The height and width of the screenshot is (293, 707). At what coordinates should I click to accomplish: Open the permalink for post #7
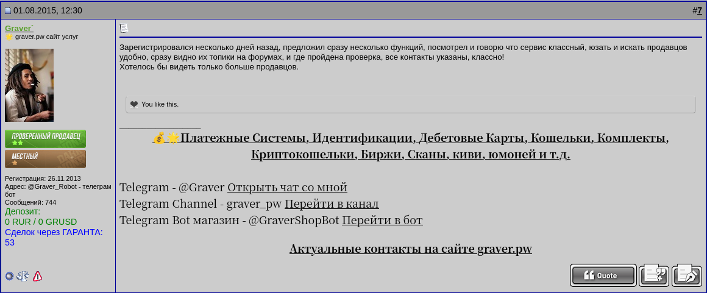[x=699, y=11]
